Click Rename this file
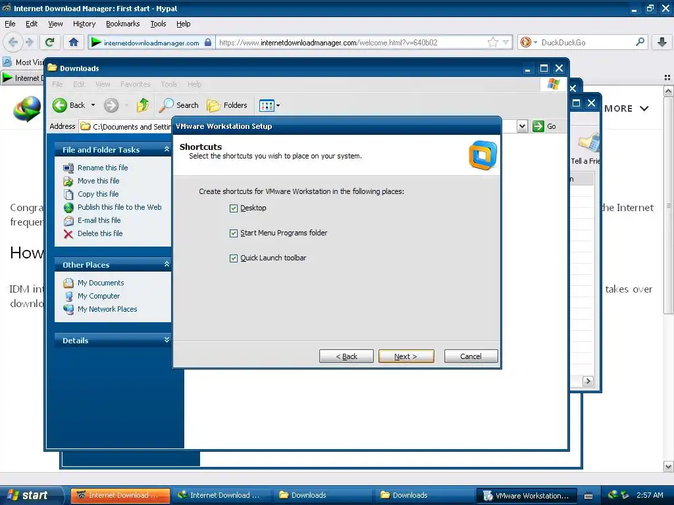Screen dimensions: 674x505 103,168
